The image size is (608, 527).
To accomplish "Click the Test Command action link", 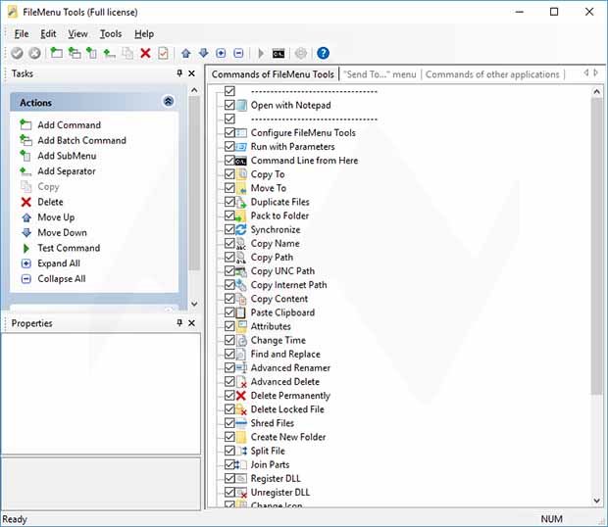I will (x=69, y=248).
